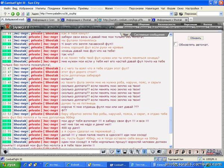224x168 pixels.
Task: Toggle the highlighted chat filter icon
Action: [118, 152]
